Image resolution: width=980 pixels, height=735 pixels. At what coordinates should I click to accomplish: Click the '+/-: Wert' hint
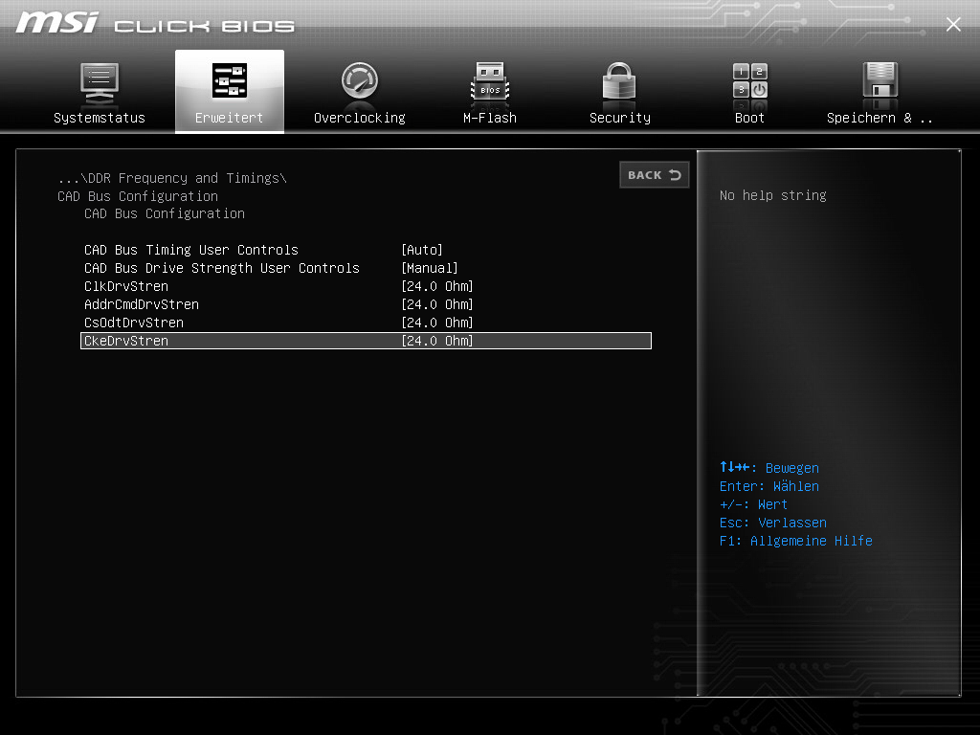tap(753, 504)
